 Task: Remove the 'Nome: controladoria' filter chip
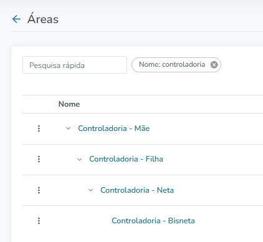pos(214,65)
